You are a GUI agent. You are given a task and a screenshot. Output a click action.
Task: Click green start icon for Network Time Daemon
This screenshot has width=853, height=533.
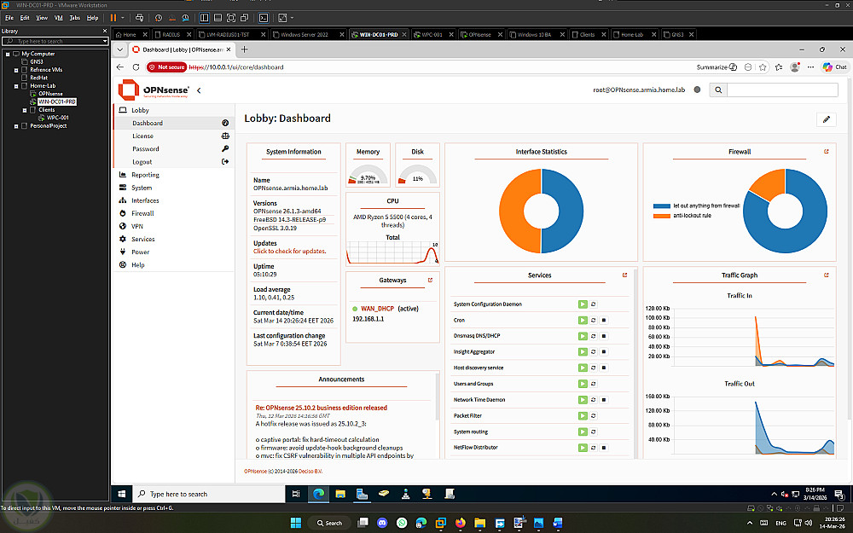coord(583,400)
